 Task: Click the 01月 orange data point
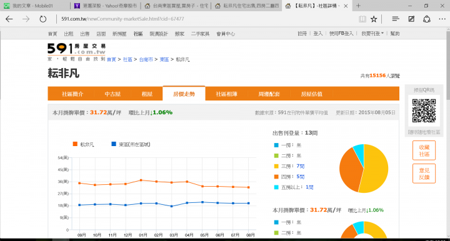coord(141,180)
